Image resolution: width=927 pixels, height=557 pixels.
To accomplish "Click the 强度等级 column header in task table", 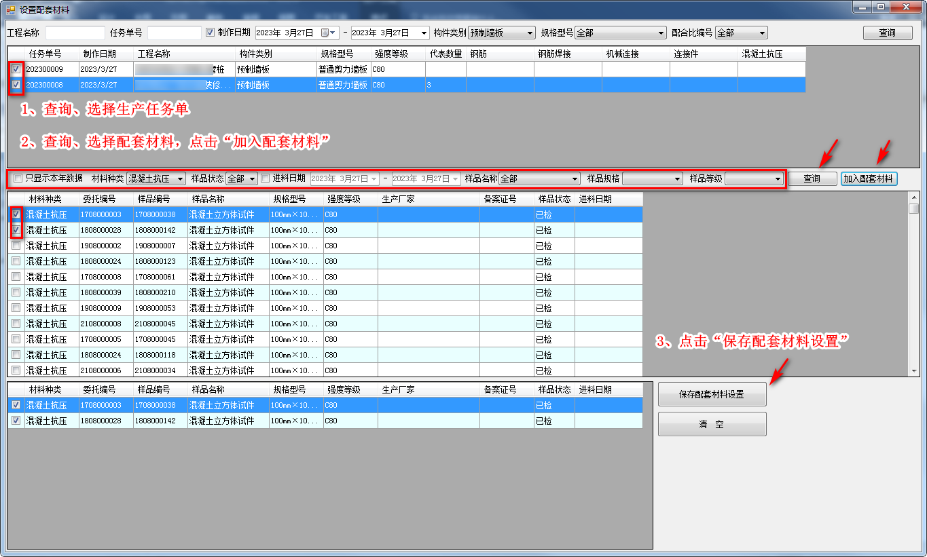I will point(391,54).
